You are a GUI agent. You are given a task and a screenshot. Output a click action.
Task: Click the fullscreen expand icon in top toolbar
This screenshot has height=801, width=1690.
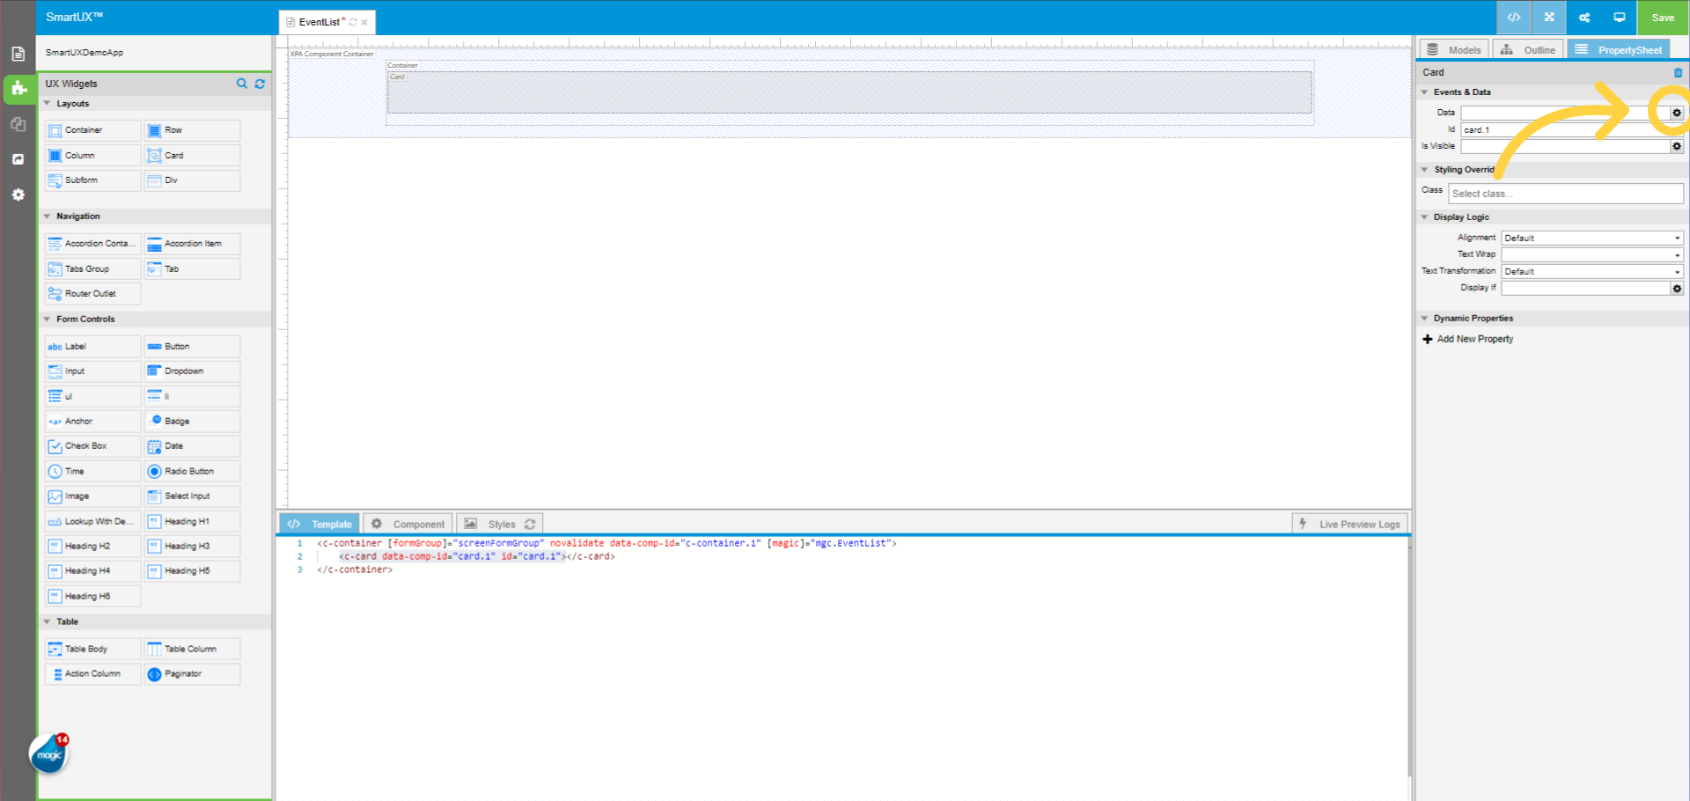click(1549, 18)
